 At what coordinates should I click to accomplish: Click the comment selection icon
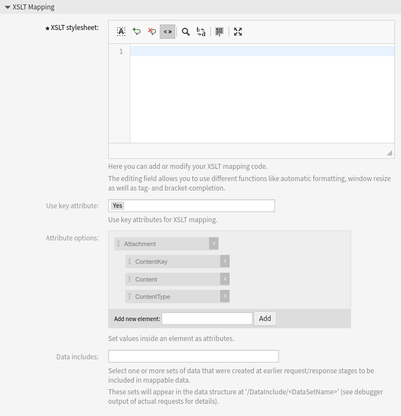[136, 32]
